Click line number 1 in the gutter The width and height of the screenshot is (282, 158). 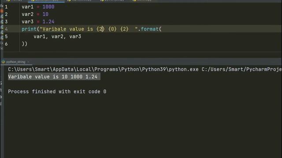pos(6,7)
